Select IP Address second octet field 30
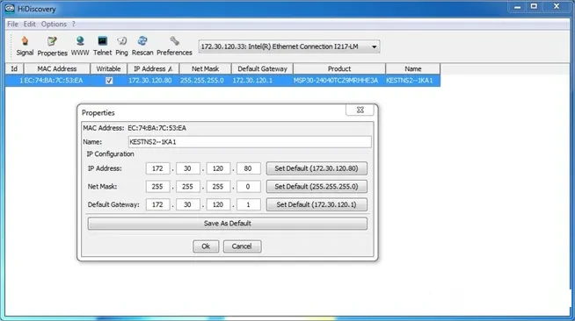575x321 pixels. (188, 168)
